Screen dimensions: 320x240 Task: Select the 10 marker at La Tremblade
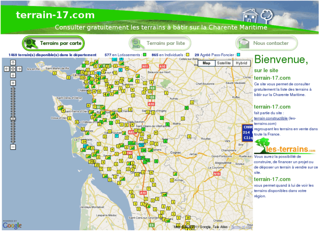pos(84,141)
